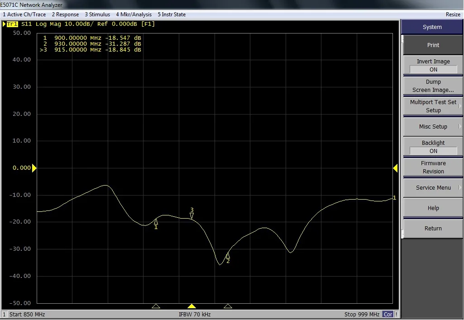Click the Help softkey
The height and width of the screenshot is (320, 464).
point(433,208)
